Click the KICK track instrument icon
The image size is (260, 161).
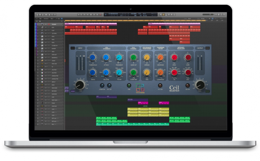pos(42,27)
